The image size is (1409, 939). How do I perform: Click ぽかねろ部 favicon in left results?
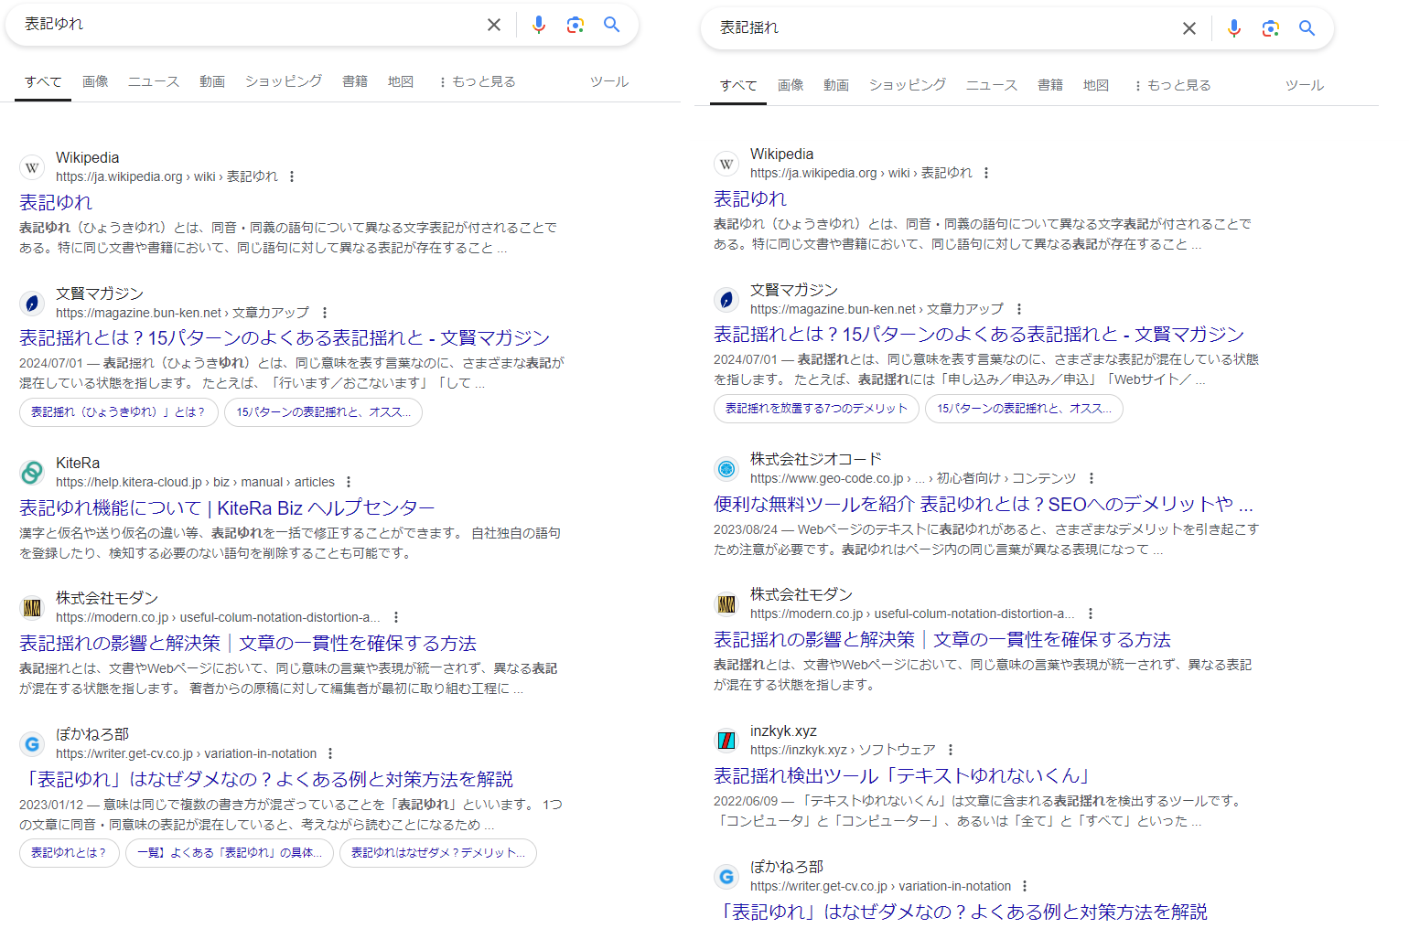(x=32, y=744)
